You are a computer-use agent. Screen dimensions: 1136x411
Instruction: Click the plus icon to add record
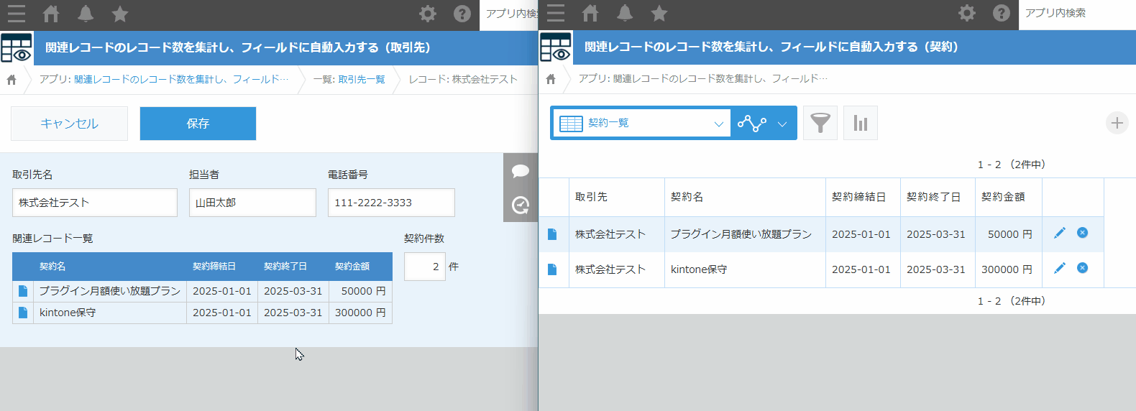(1117, 123)
